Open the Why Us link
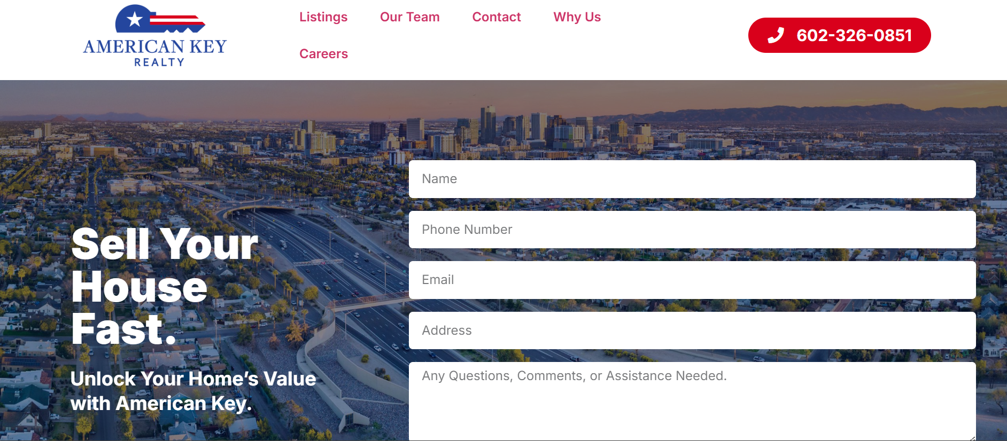 577,17
